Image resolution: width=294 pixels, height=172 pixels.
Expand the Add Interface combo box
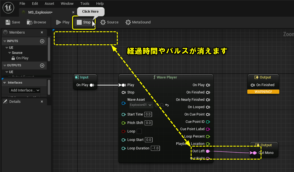[x=24, y=90]
